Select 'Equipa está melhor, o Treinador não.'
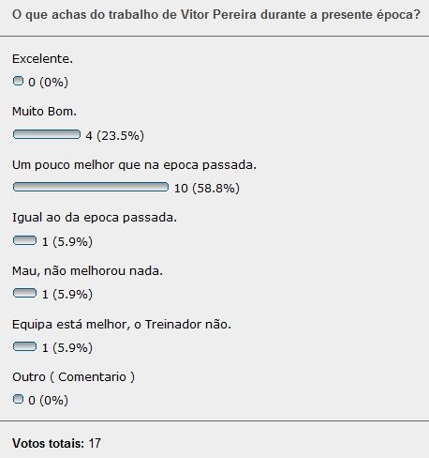 click(122, 324)
